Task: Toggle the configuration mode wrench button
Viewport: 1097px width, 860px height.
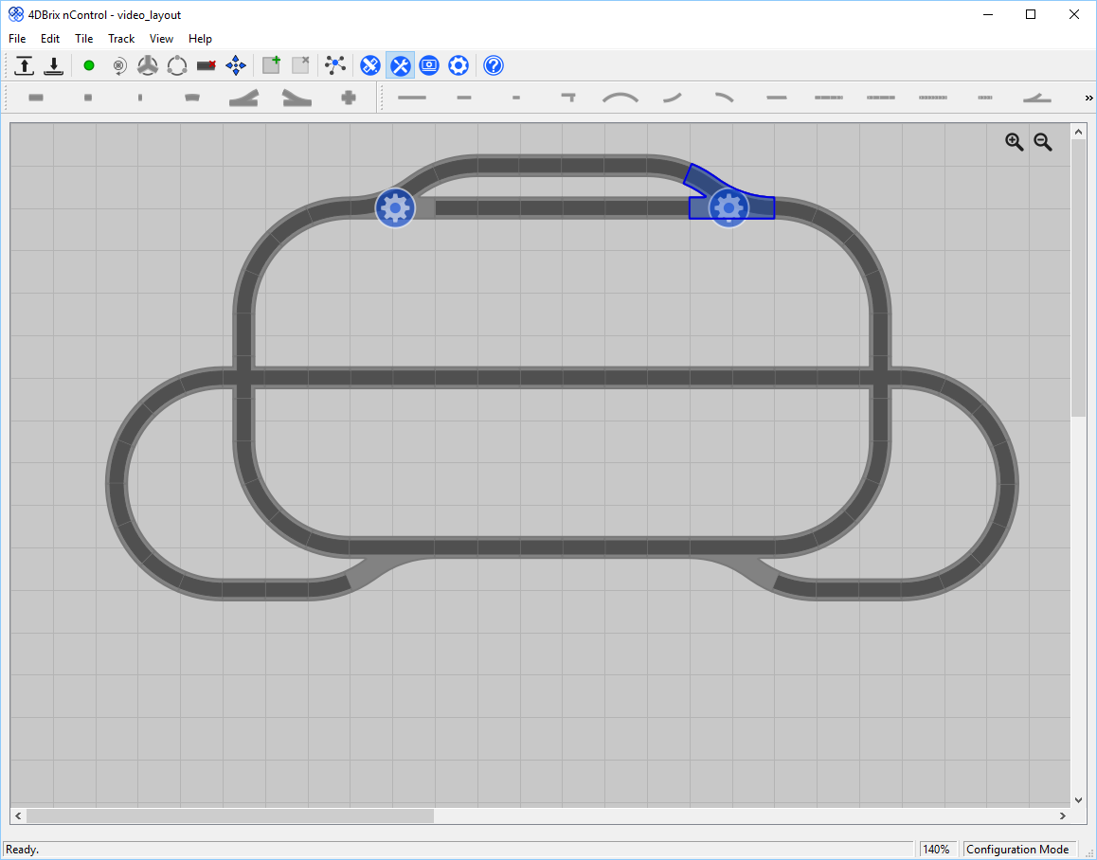Action: [x=400, y=65]
